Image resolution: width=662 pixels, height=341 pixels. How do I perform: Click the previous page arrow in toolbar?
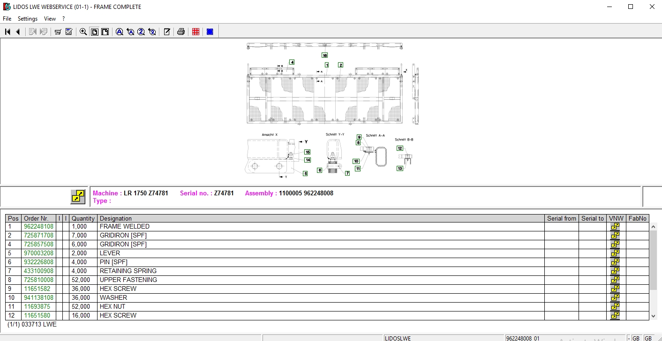18,32
